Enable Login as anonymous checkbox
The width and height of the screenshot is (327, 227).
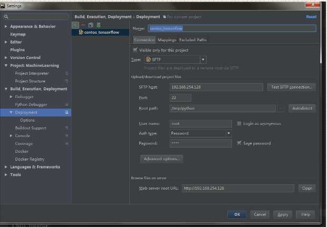tap(239, 123)
